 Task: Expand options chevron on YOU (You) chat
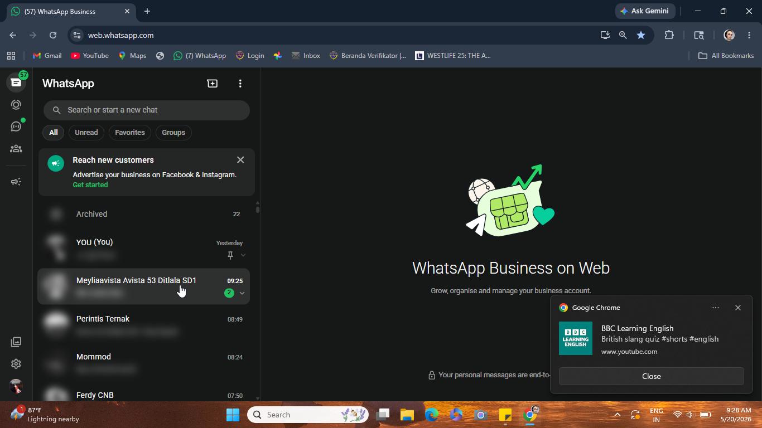(243, 255)
